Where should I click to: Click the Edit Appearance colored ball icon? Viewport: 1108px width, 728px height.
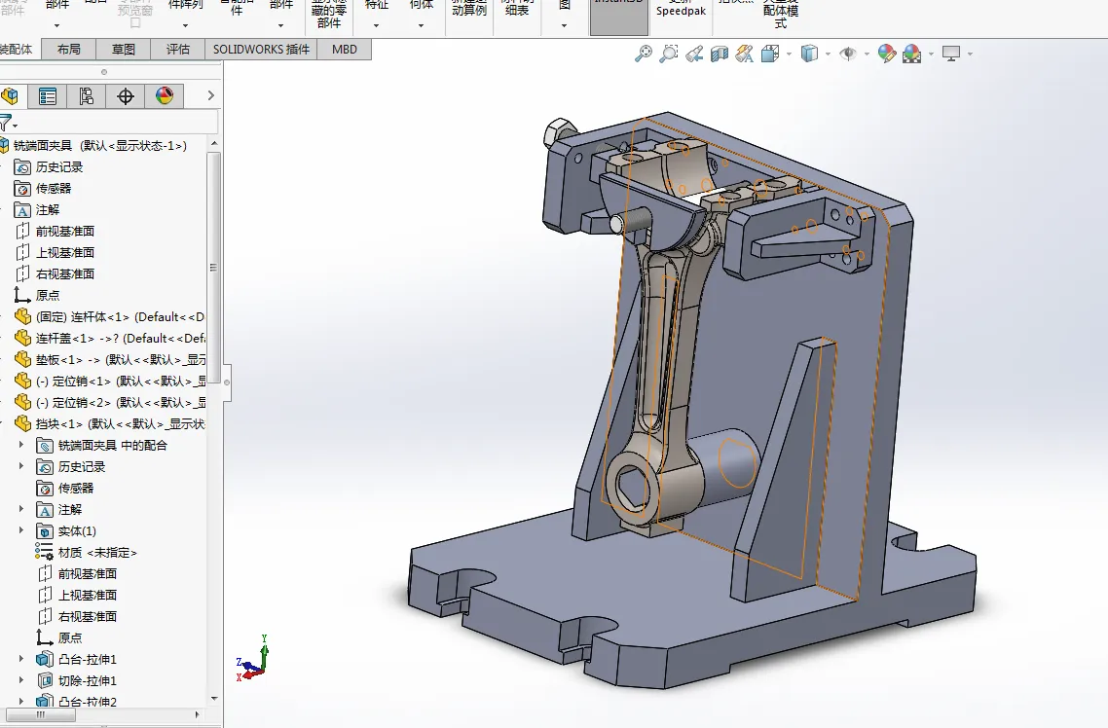point(886,54)
